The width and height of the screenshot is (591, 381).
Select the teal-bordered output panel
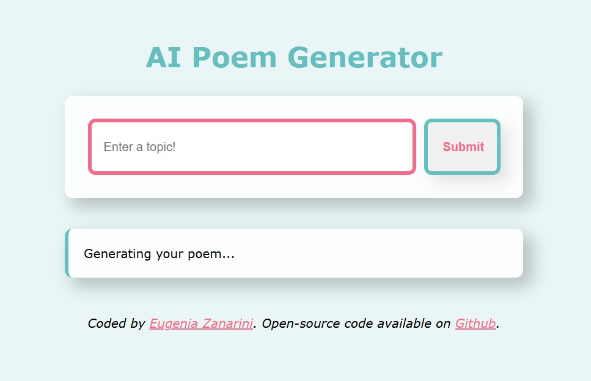pos(293,254)
